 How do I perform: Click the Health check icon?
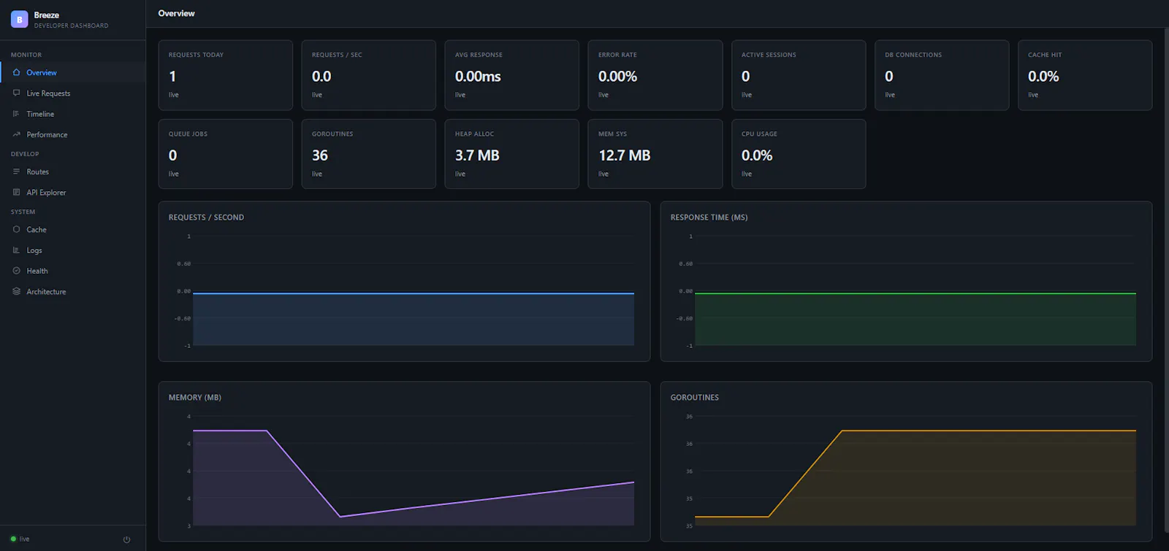pos(16,271)
